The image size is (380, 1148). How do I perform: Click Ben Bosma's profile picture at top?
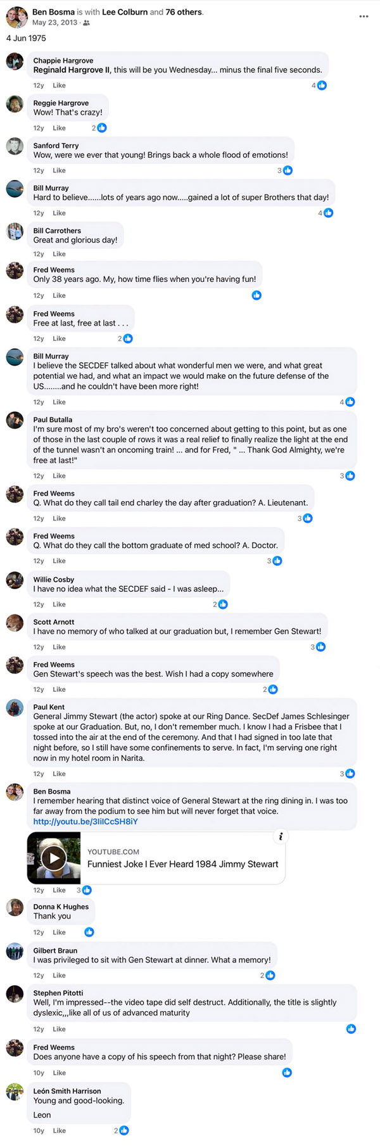[x=16, y=17]
